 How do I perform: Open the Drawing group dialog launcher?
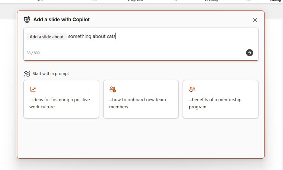[248, 1]
